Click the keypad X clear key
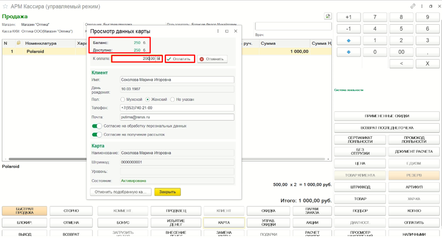This screenshot has width=442, height=238. (x=427, y=64)
